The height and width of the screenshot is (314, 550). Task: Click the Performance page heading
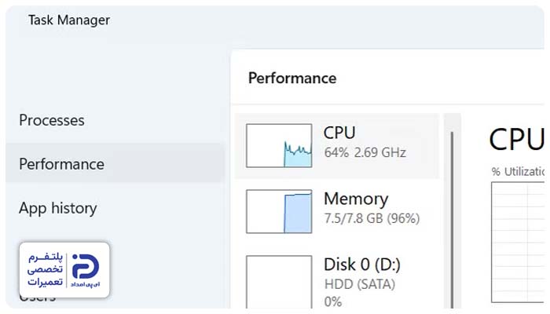click(292, 78)
